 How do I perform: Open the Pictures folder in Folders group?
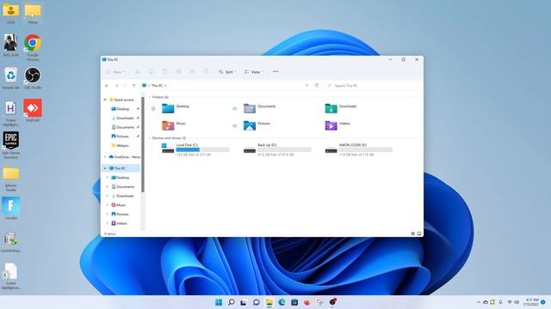[x=257, y=125]
